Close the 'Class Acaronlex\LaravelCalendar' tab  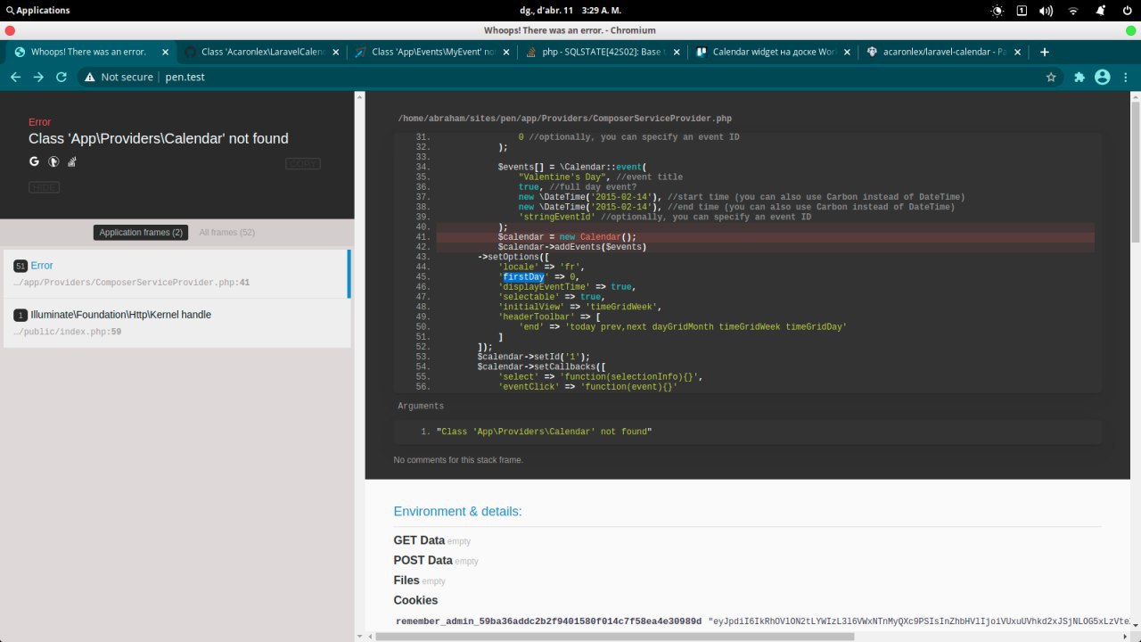coord(335,52)
